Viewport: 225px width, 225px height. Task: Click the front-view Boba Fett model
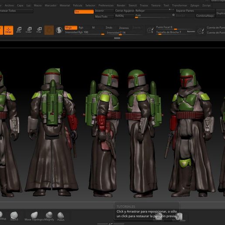tap(192, 133)
